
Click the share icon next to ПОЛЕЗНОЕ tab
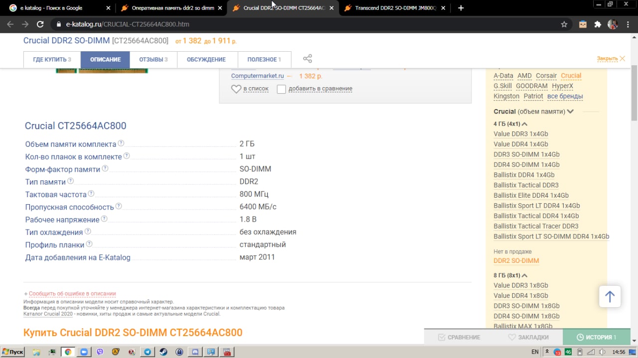point(308,59)
